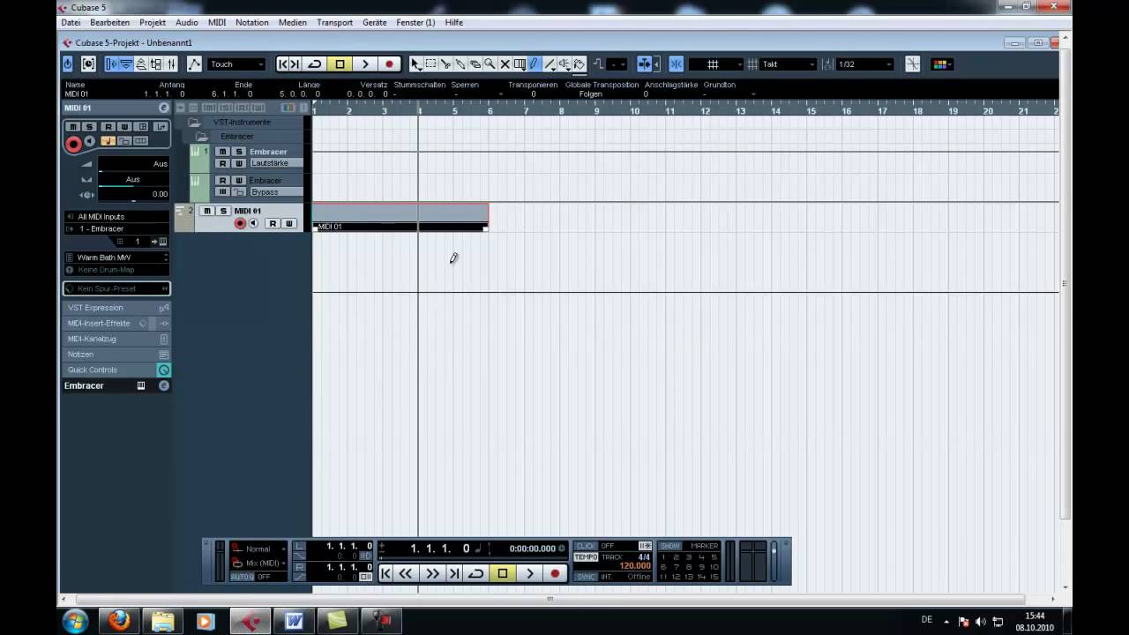Open the 1 - Embracer output dropdown

(x=116, y=228)
